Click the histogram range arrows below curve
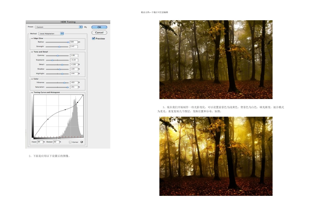The width and height of the screenshot is (309, 219). tap(59, 138)
